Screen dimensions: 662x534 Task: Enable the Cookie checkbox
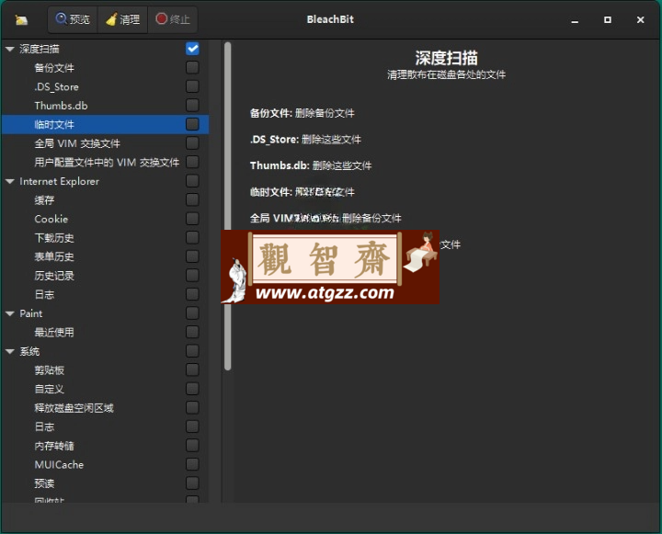pos(192,219)
